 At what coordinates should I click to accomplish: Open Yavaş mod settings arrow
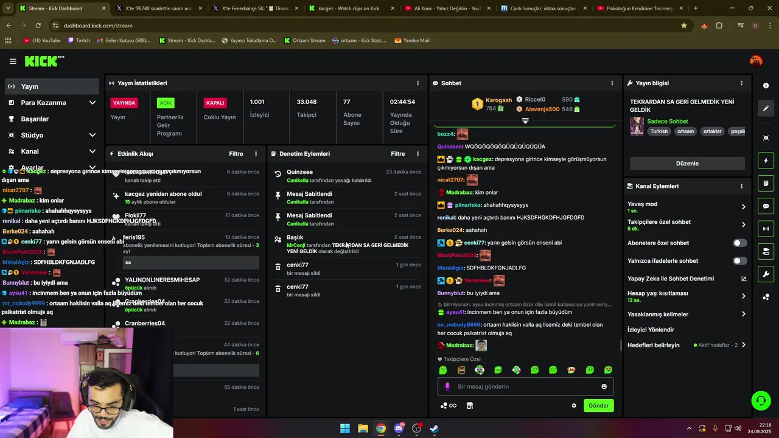click(743, 207)
